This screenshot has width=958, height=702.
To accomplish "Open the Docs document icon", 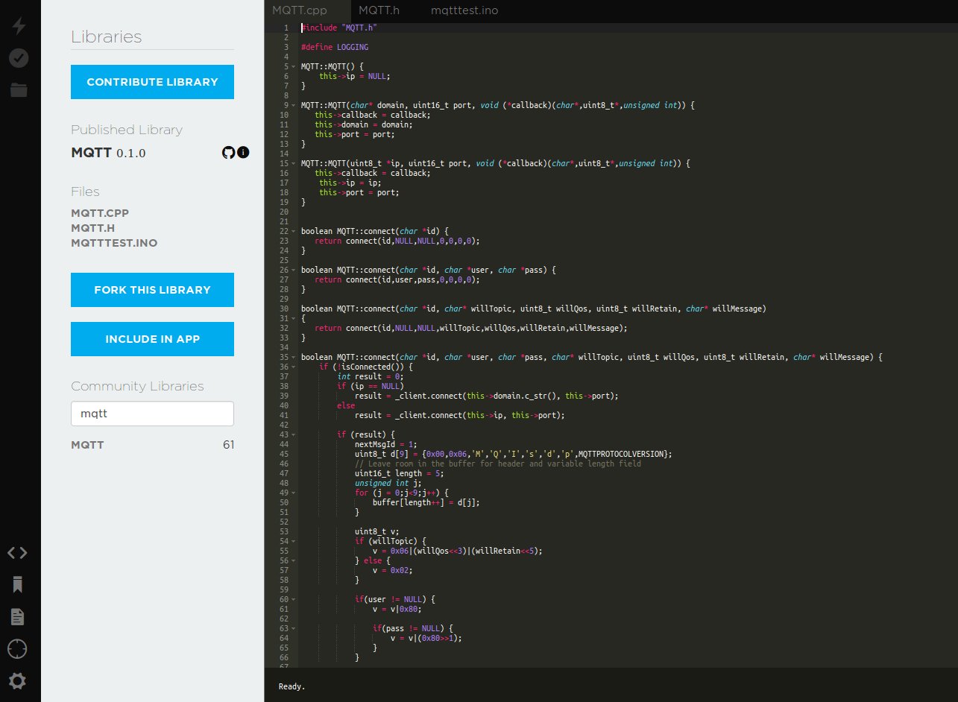I will click(18, 617).
